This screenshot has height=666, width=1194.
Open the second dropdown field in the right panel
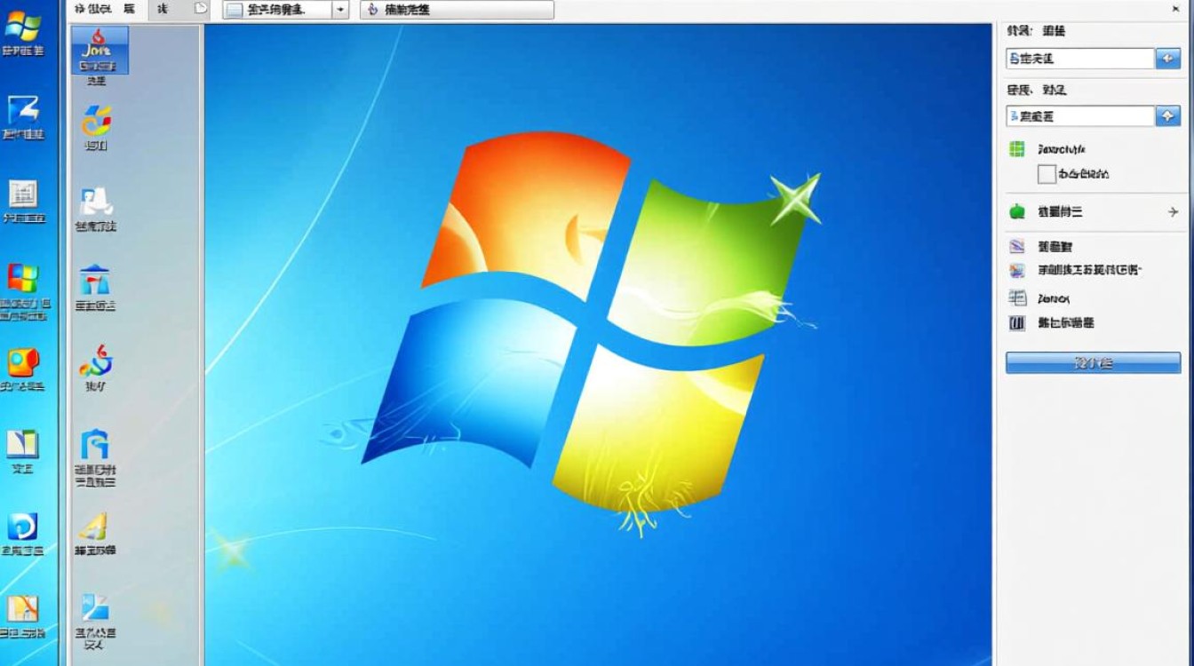(x=1078, y=115)
